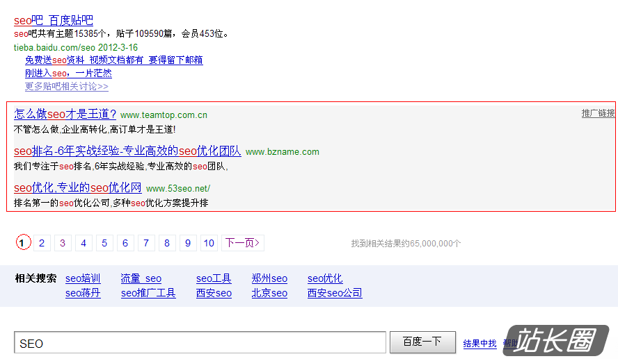Click '不管怎么做,企业高转化,高订单才是王道!' description
Screen dimensions: 618x361
point(95,129)
